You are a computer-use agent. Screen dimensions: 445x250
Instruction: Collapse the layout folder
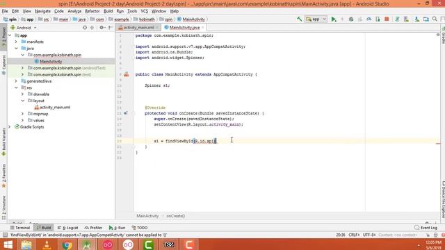click(23, 101)
